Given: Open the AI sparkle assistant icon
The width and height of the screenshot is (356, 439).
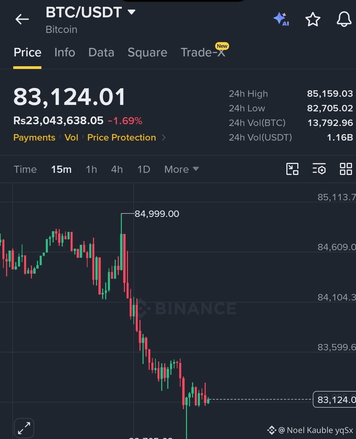Looking at the screenshot, I should tap(281, 19).
